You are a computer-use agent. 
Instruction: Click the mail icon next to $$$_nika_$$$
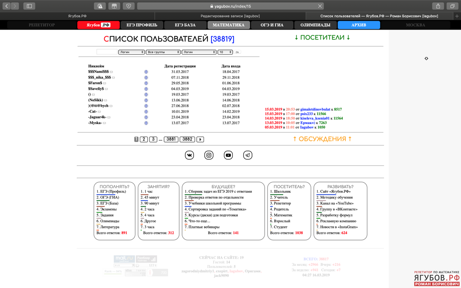113,78
